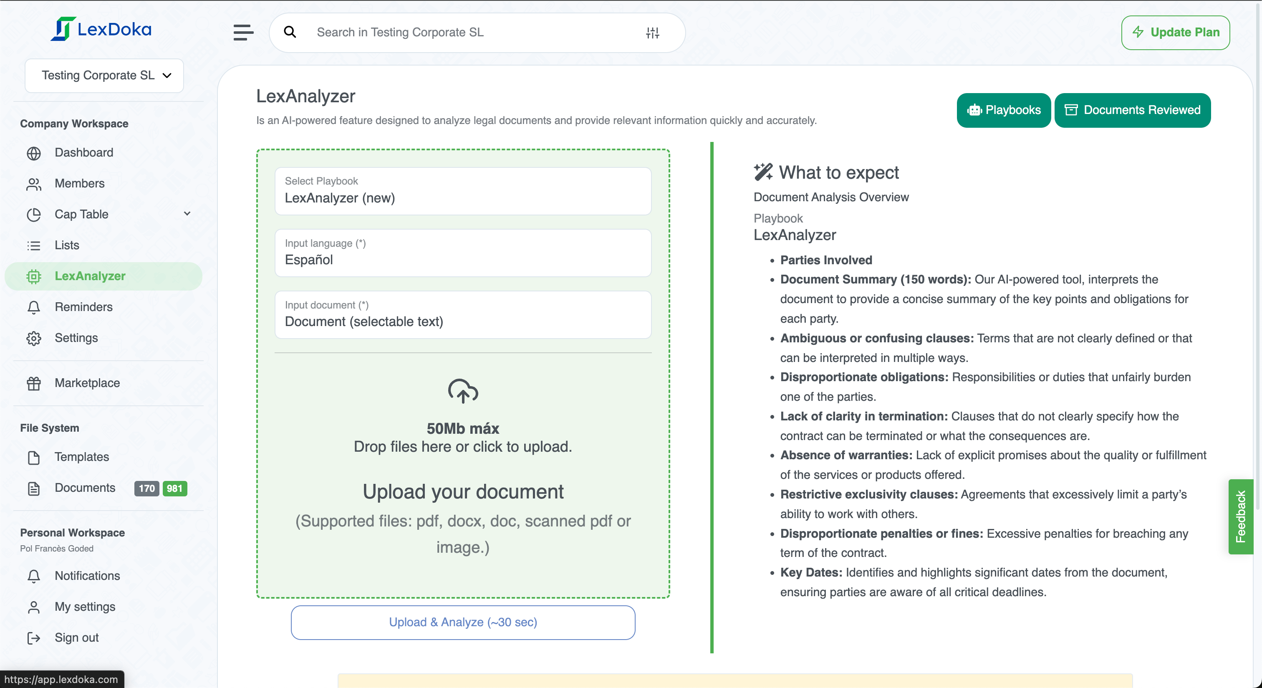
Task: Open the Feedback side tab
Action: pos(1240,516)
